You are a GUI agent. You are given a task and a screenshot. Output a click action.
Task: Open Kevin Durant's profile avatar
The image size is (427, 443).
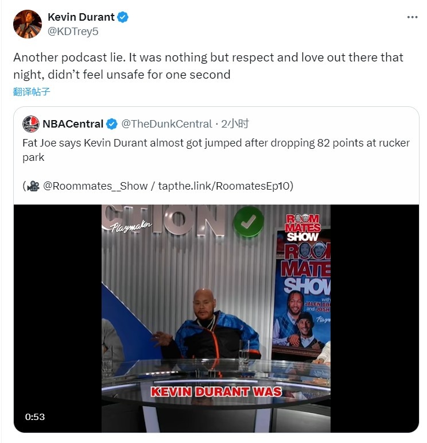coord(28,24)
